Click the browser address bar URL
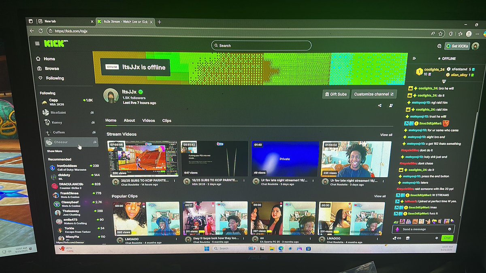Viewport: 486px width, 273px height. pyautogui.click(x=71, y=31)
